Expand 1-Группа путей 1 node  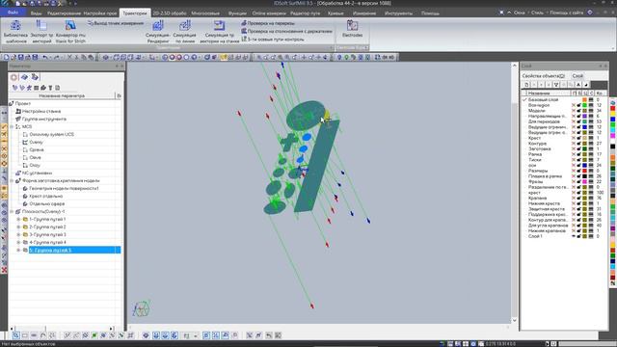click(18, 219)
